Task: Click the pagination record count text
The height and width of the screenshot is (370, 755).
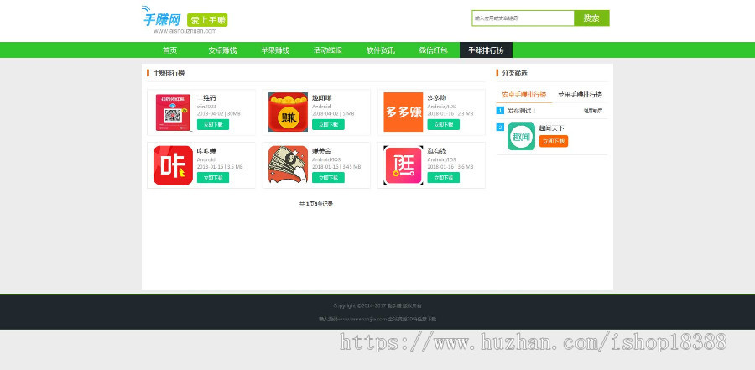Action: coord(316,204)
